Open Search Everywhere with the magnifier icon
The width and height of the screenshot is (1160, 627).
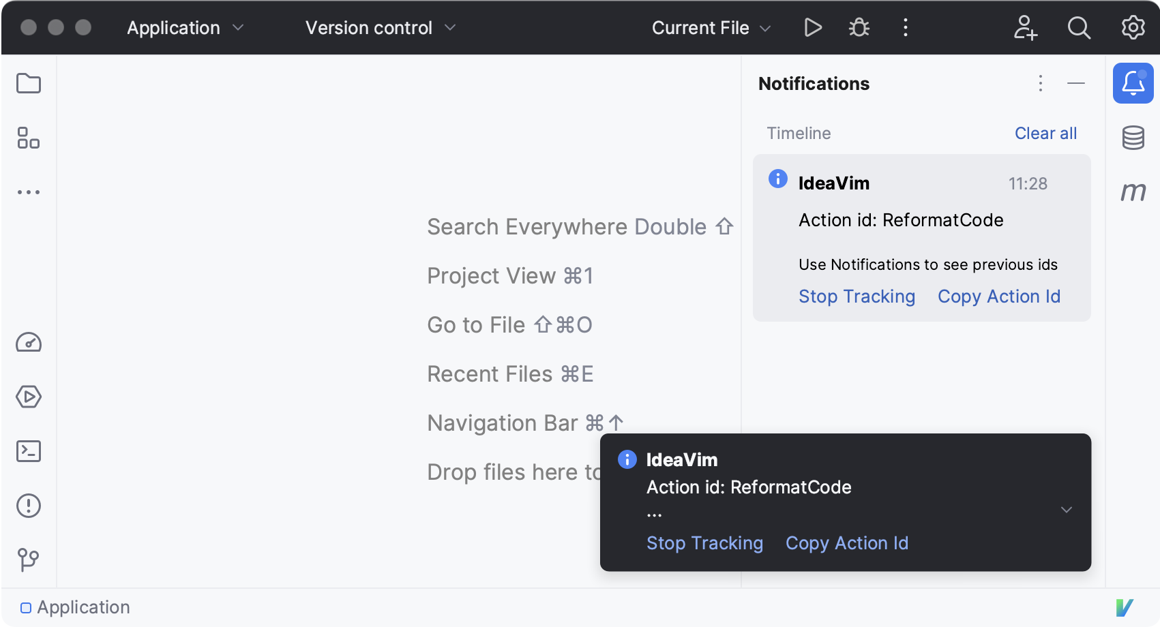pyautogui.click(x=1080, y=28)
